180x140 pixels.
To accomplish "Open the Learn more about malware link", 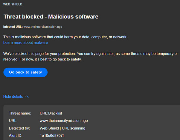I will (25, 43).
